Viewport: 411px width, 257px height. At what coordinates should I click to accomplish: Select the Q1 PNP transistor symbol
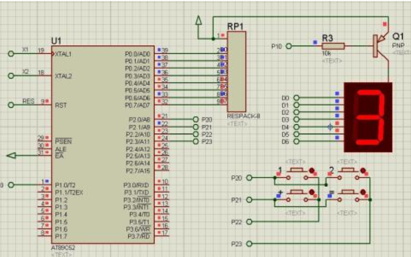coord(381,46)
